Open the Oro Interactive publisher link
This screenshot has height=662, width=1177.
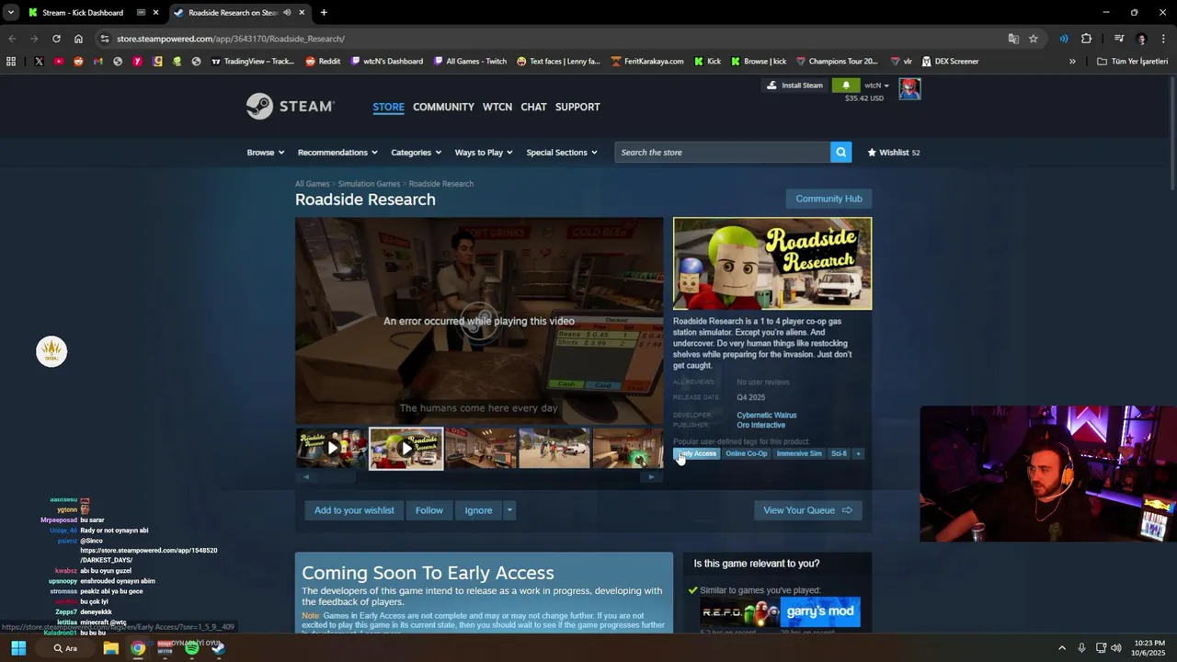[760, 426]
